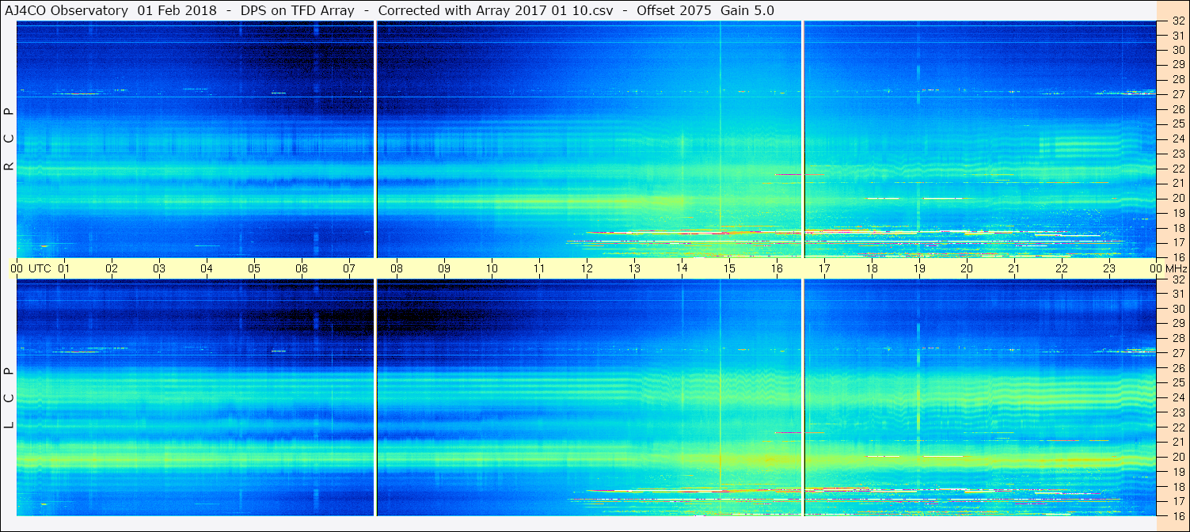Select 20 MHz label of RCP frequency scale

[1177, 198]
